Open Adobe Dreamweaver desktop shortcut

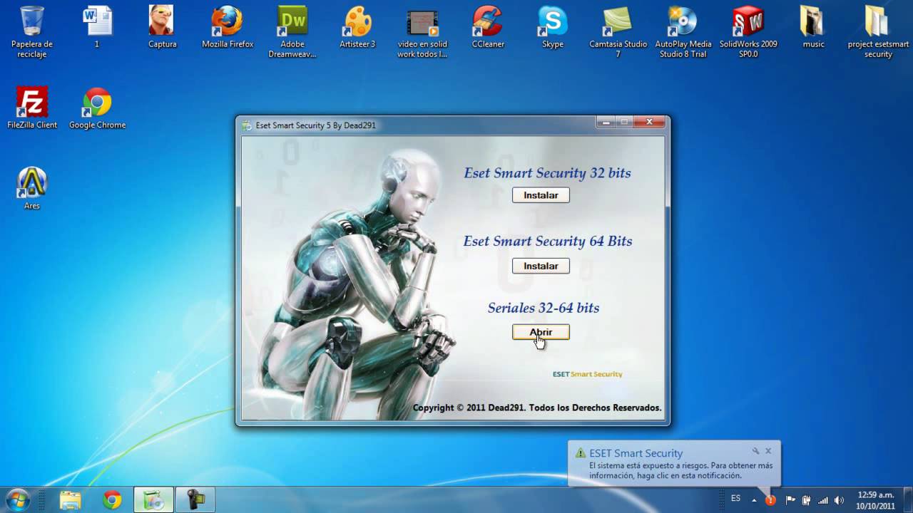pyautogui.click(x=292, y=32)
